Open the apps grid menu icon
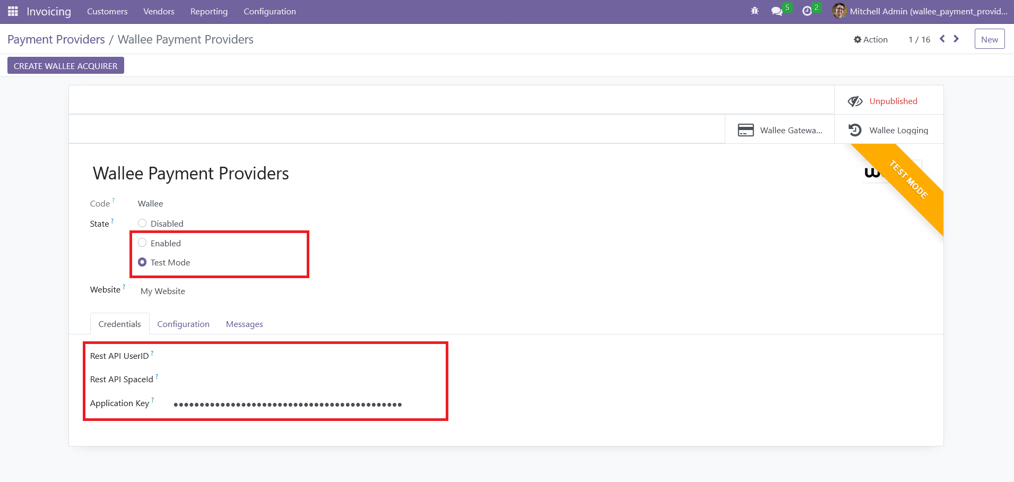1014x482 pixels. (13, 11)
